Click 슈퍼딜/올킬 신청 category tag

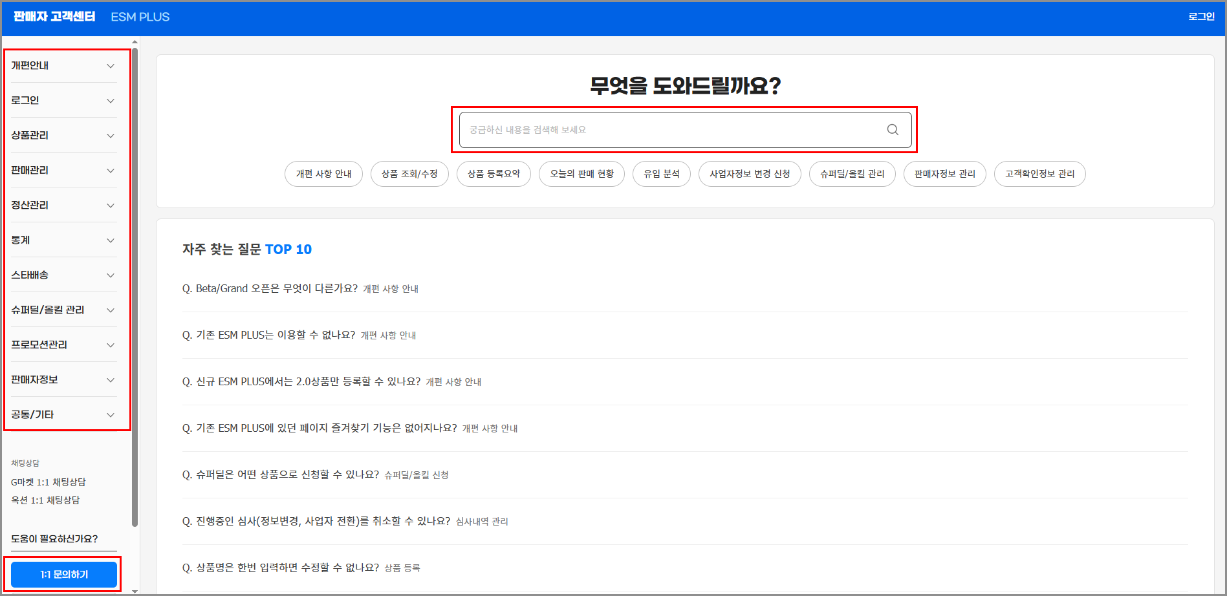(417, 475)
